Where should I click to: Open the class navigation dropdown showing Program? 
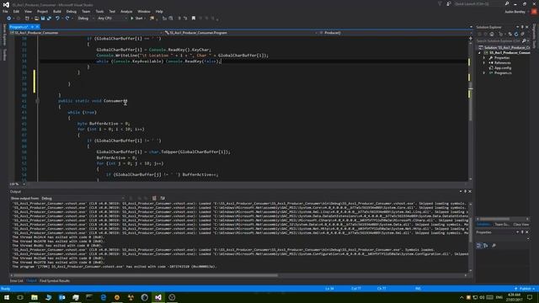click(x=241, y=33)
